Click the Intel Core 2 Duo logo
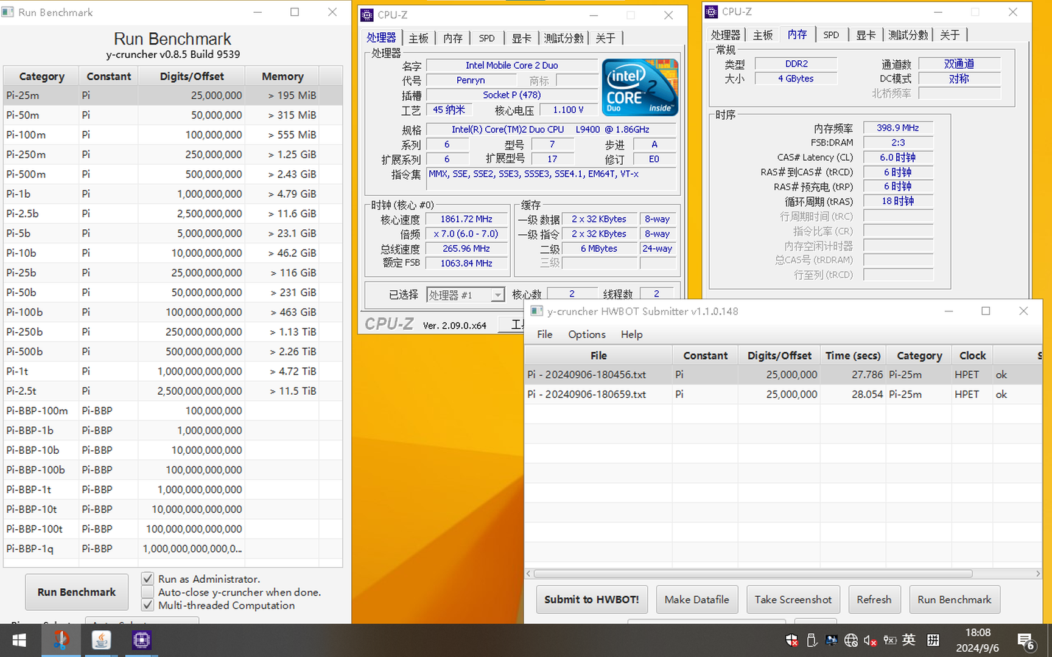This screenshot has height=657, width=1052. click(x=640, y=87)
